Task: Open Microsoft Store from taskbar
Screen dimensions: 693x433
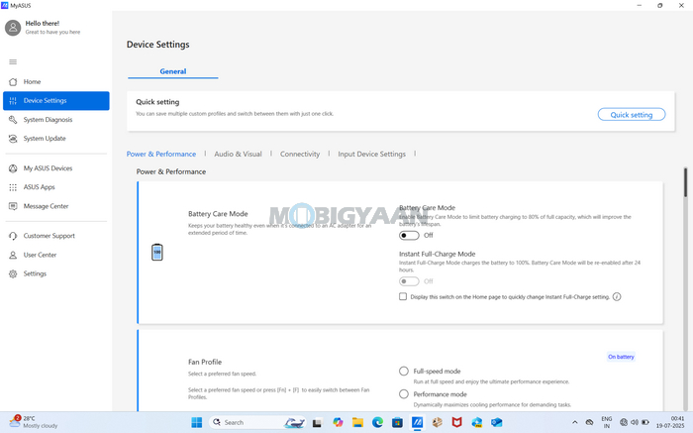Action: pyautogui.click(x=397, y=422)
